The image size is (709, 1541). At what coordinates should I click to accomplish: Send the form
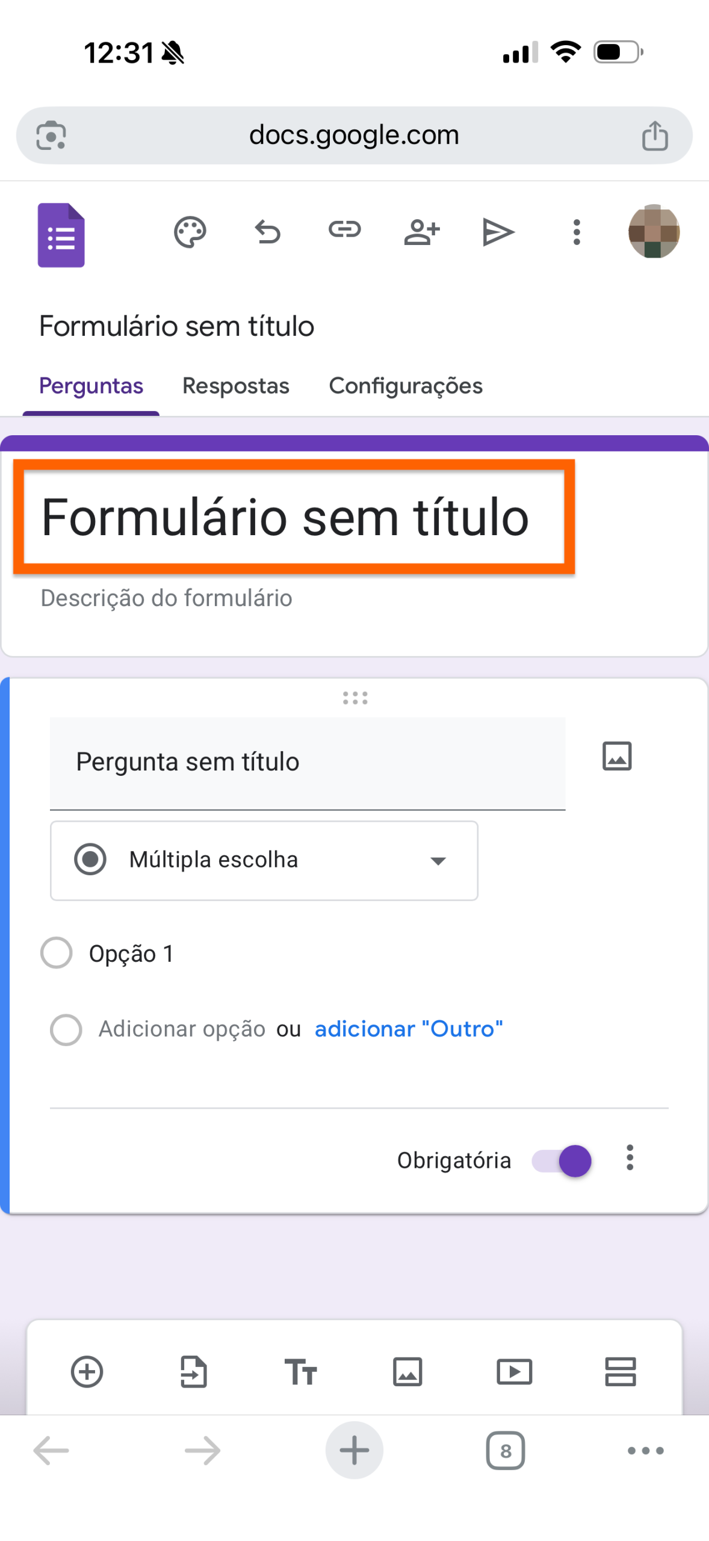498,231
